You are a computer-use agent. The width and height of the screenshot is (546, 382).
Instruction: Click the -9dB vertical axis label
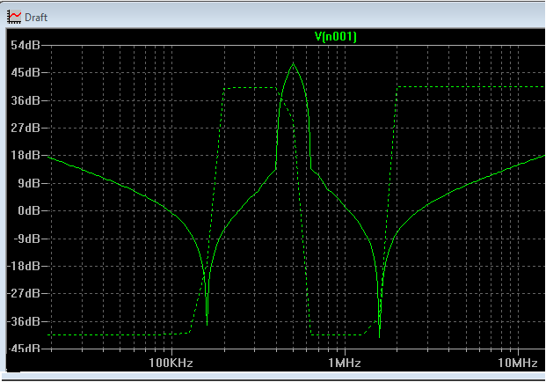click(x=25, y=239)
